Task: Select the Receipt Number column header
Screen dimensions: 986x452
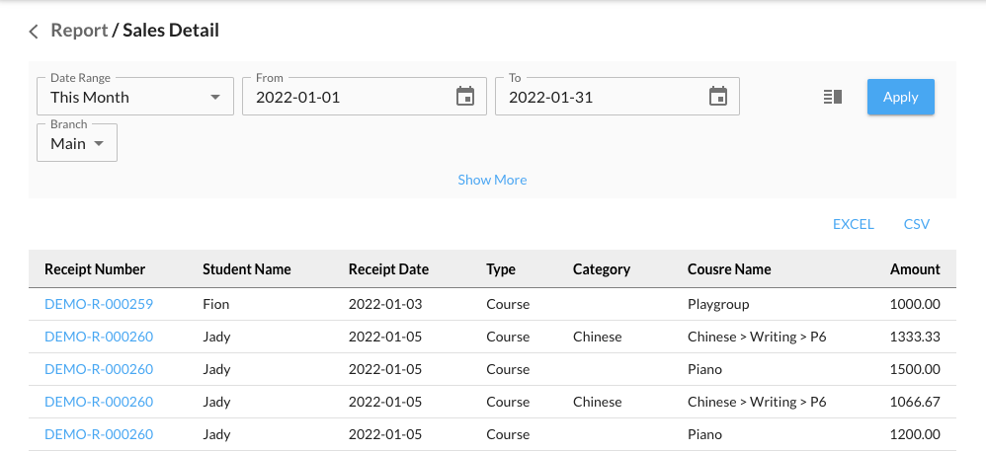Action: point(95,269)
